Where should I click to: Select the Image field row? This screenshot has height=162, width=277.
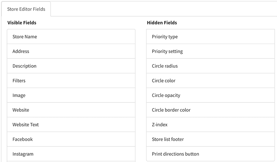pyautogui.click(x=71, y=95)
